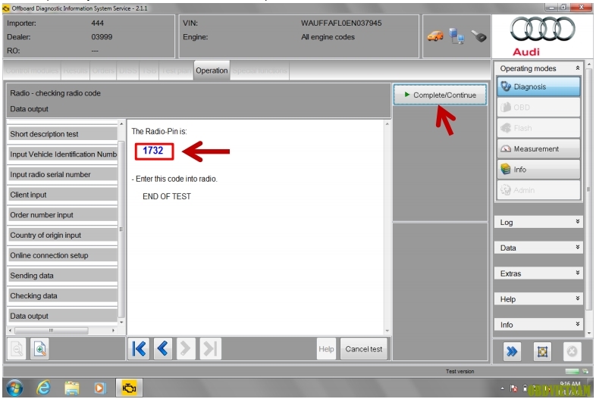This screenshot has height=399, width=596.
Task: Open the Info operating mode
Action: tap(538, 170)
